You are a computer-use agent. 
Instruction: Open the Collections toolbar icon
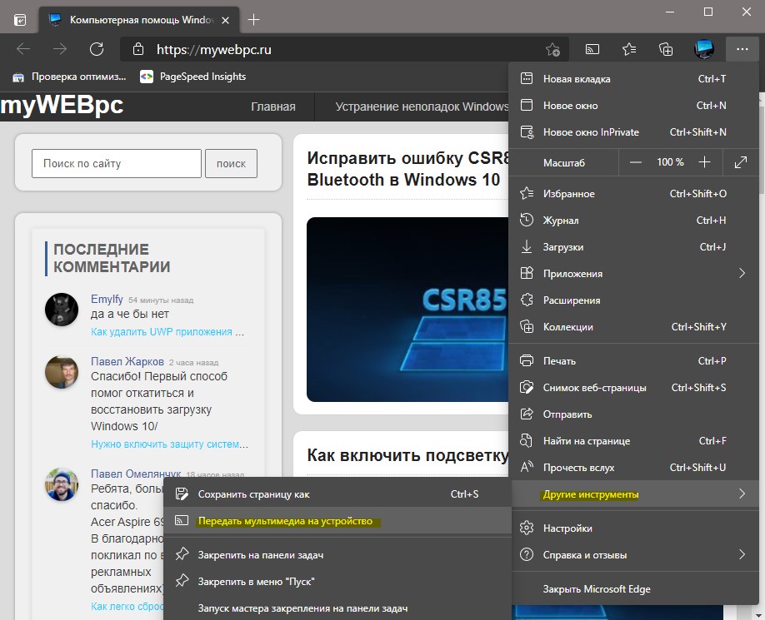666,49
